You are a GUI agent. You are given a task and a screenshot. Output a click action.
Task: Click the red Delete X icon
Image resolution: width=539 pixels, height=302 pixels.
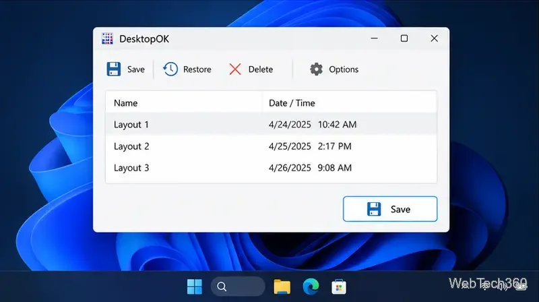(235, 69)
